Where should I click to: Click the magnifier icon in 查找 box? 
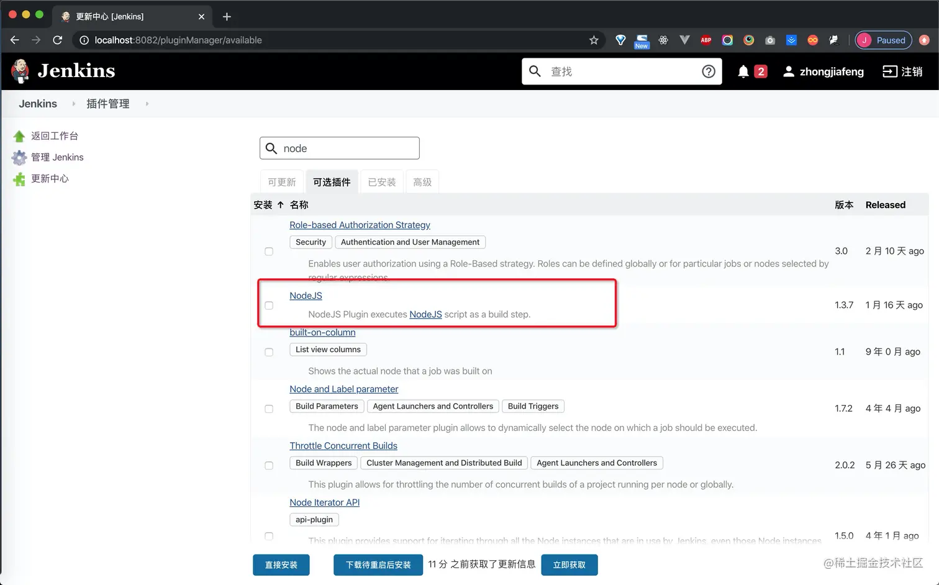click(x=535, y=71)
